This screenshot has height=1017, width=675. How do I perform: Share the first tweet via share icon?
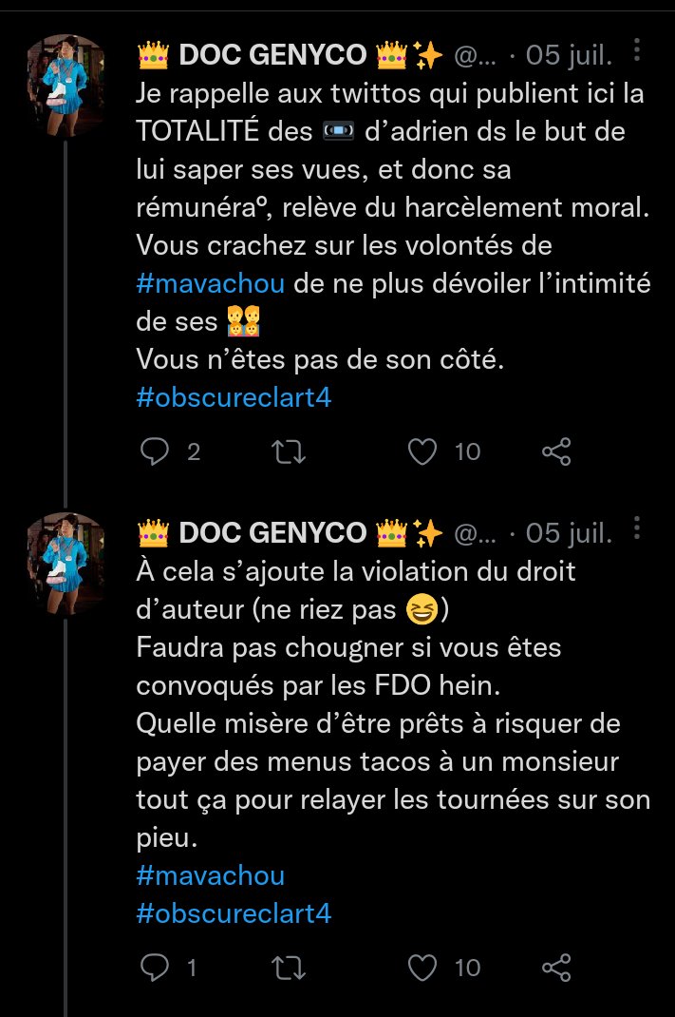tap(556, 452)
